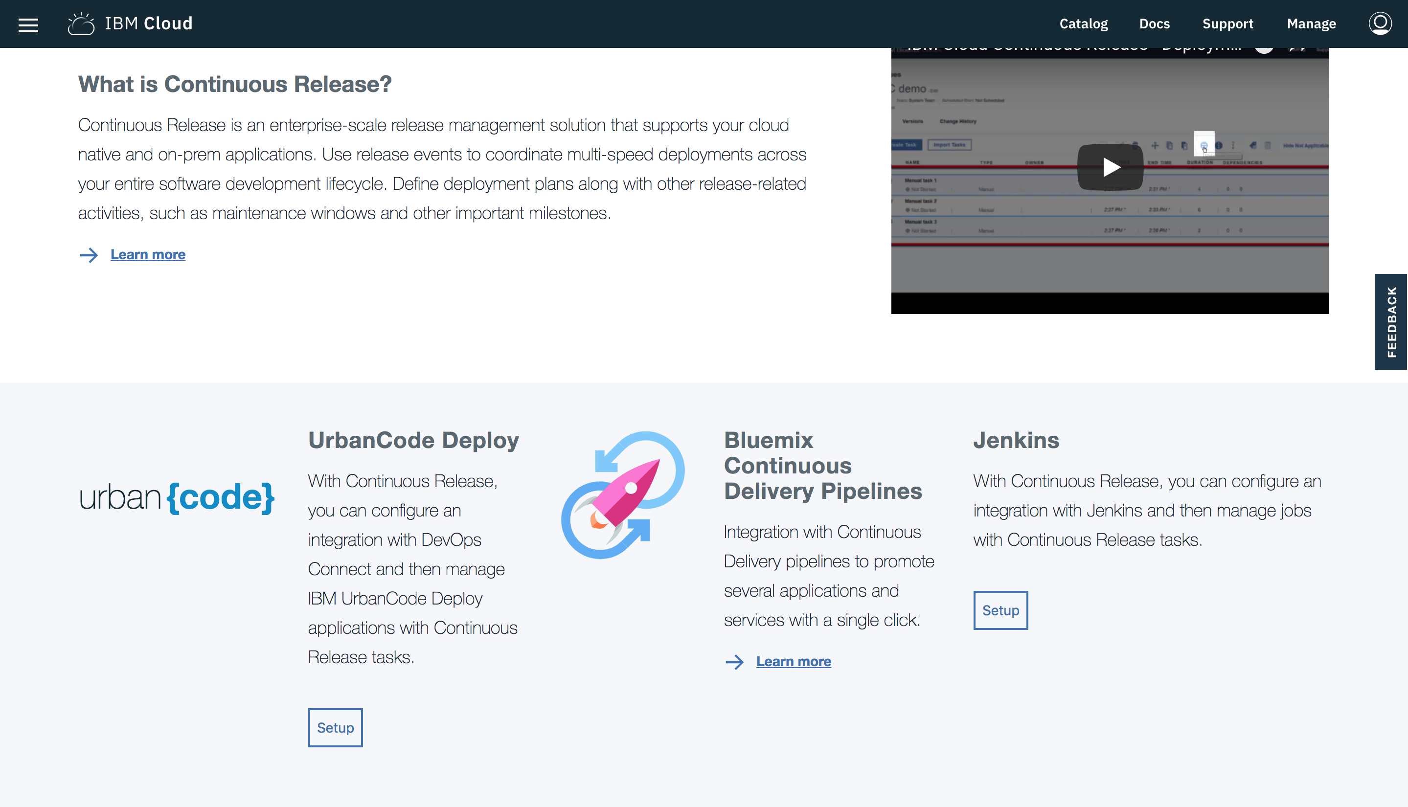
Task: Open the Support menu
Action: click(x=1227, y=24)
